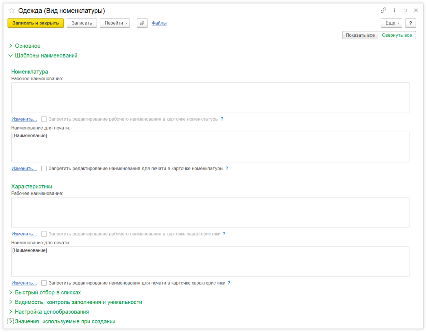Click nomenclature Наименование для печати text field

coord(210,147)
